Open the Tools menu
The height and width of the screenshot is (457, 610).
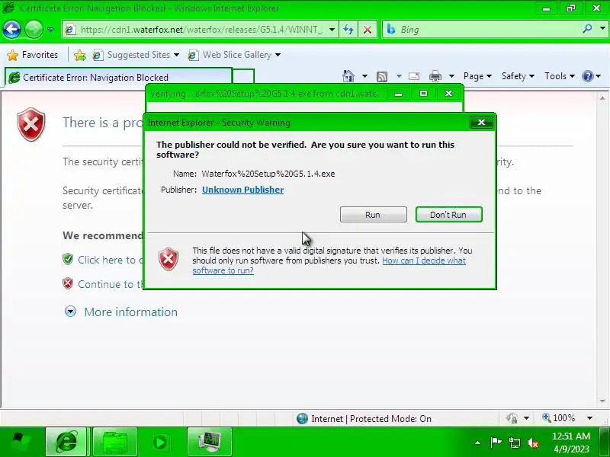(560, 76)
